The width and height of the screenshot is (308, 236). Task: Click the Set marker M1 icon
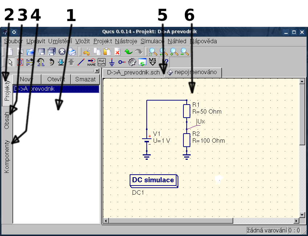coord(153,62)
